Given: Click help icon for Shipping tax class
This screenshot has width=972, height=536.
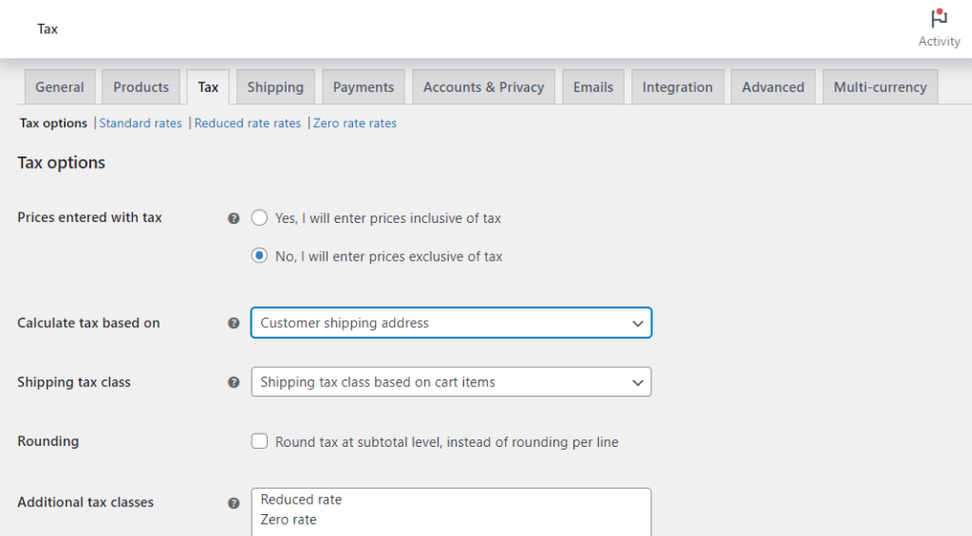Looking at the screenshot, I should pos(234,382).
